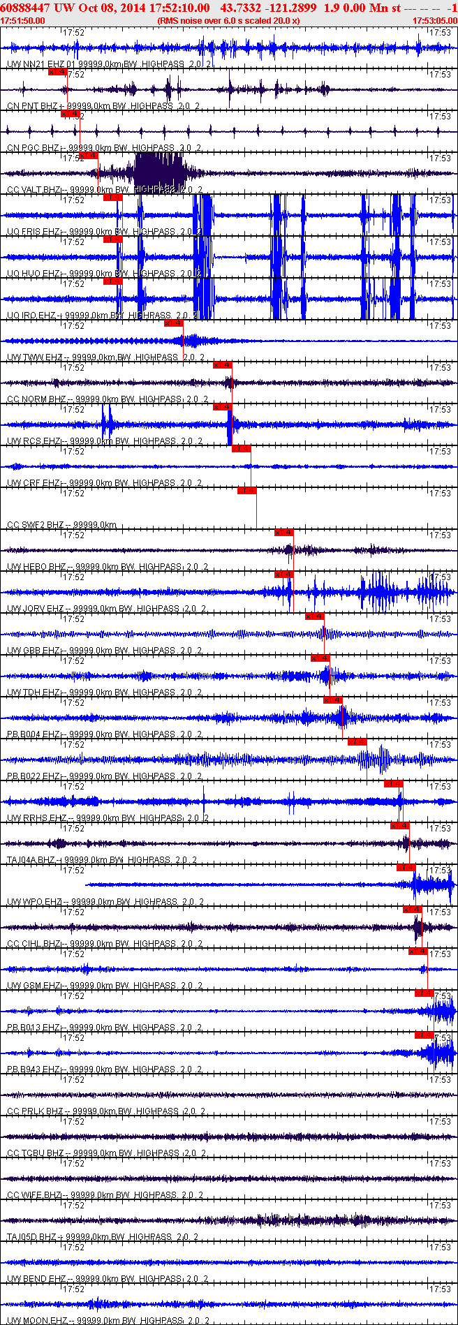
Task: Click the red pick flag on PGC trace
Action: click(71, 114)
